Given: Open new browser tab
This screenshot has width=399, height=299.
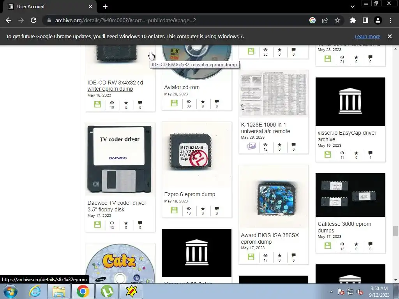Looking at the screenshot, I should tap(105, 7).
